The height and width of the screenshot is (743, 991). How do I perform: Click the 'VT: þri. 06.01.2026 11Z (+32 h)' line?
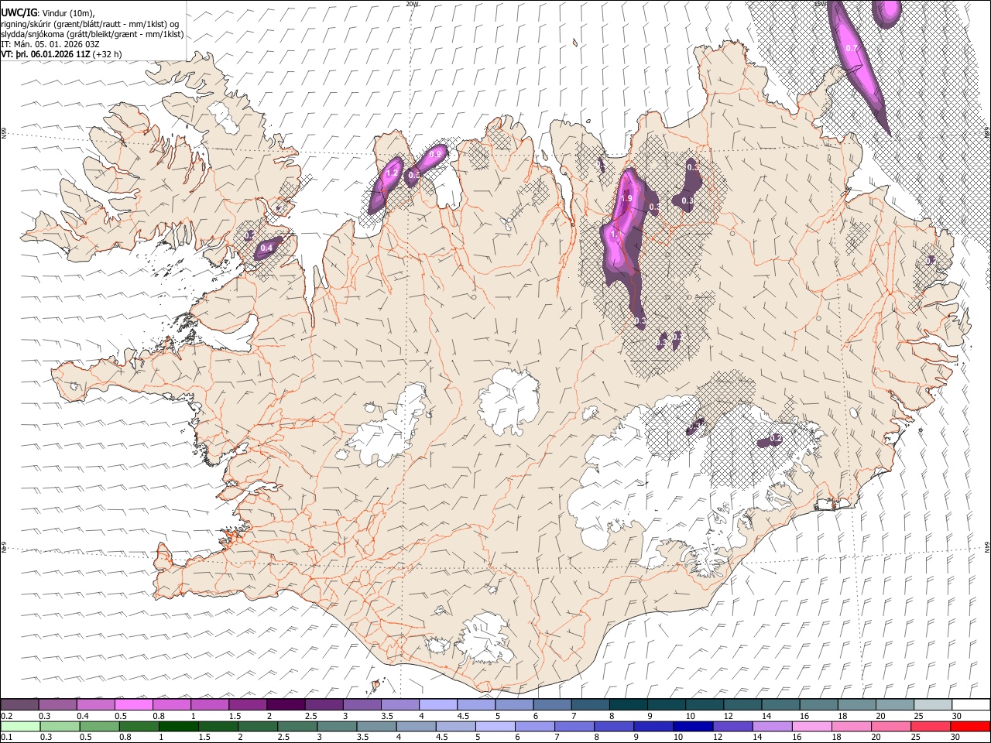[x=61, y=55]
